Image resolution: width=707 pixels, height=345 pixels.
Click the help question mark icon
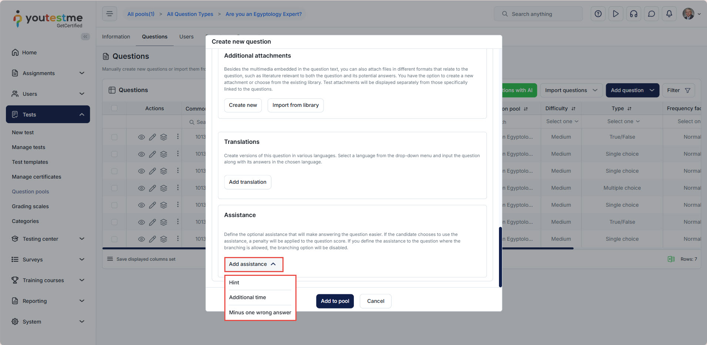pyautogui.click(x=598, y=14)
